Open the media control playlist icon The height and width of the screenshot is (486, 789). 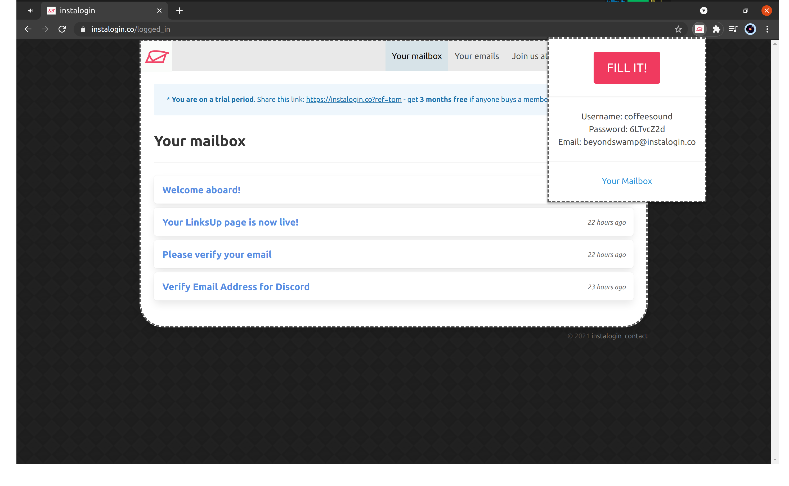(733, 29)
